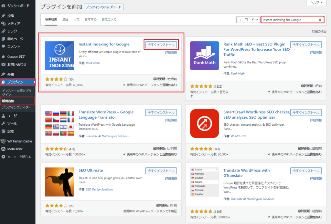Image resolution: width=331 pixels, height=224 pixels.
Task: Click the collapse arrow icon next to メニューを閉じる
Action: coord(3,157)
